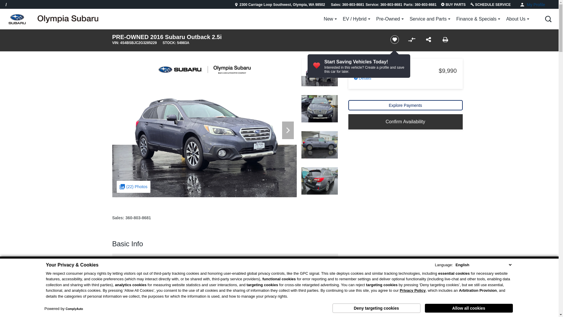
Task: Open the ComplyAuto link
Action: 74,309
